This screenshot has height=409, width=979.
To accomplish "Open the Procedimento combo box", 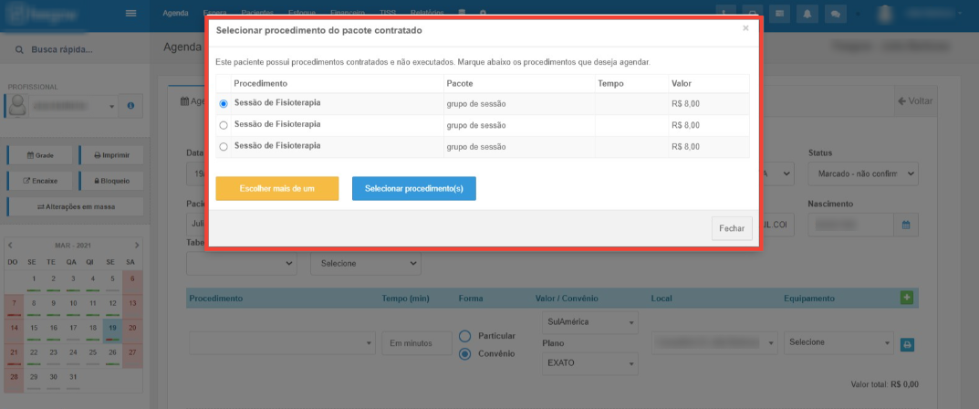I will [281, 343].
